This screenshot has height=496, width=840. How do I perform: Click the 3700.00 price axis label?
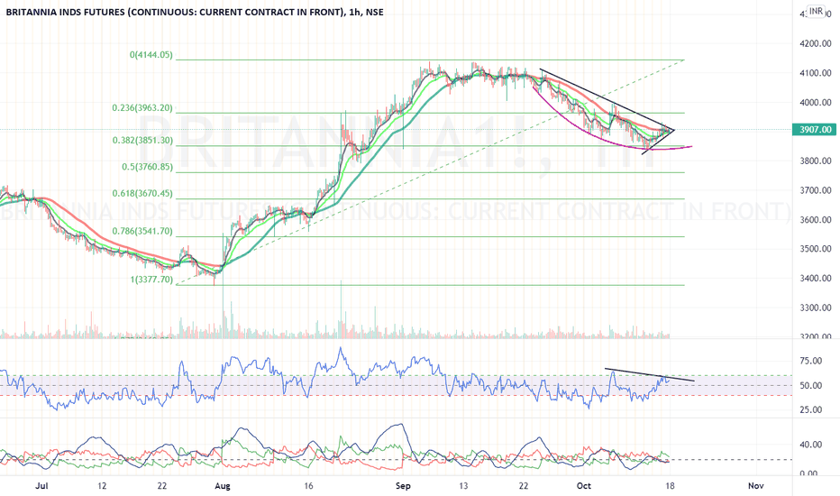(816, 190)
